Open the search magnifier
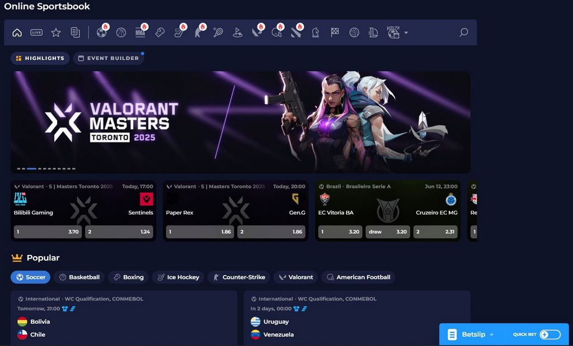The height and width of the screenshot is (346, 573). (463, 32)
